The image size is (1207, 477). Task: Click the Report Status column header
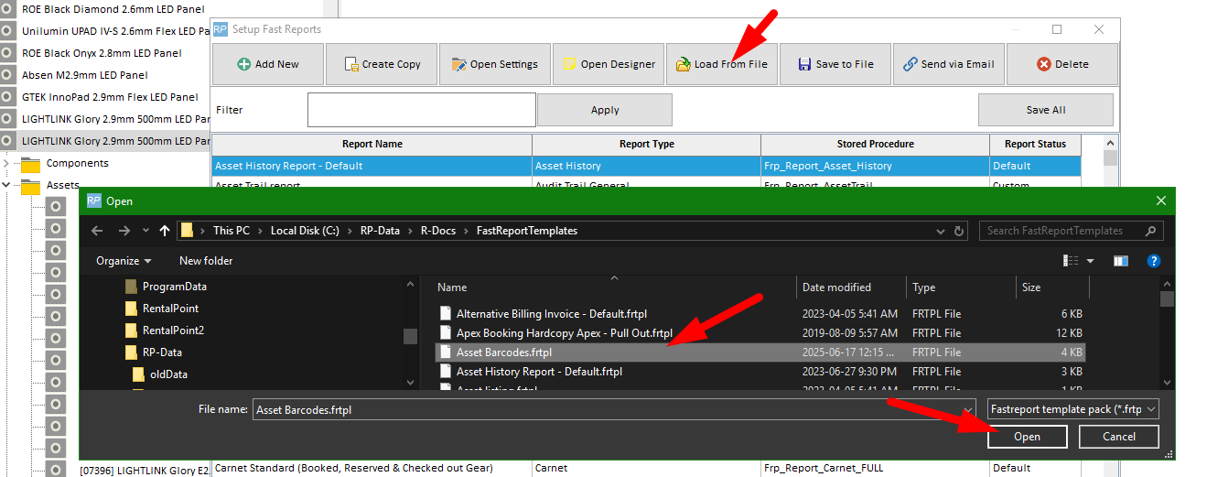click(x=1035, y=145)
